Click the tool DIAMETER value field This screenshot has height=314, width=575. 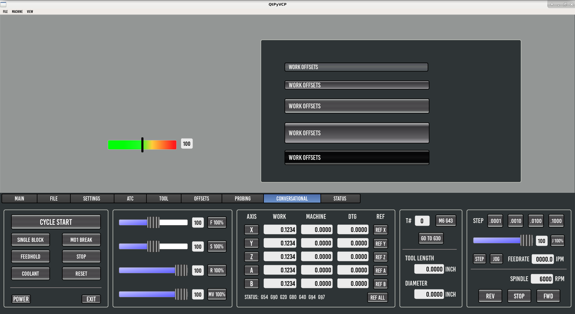(429, 294)
